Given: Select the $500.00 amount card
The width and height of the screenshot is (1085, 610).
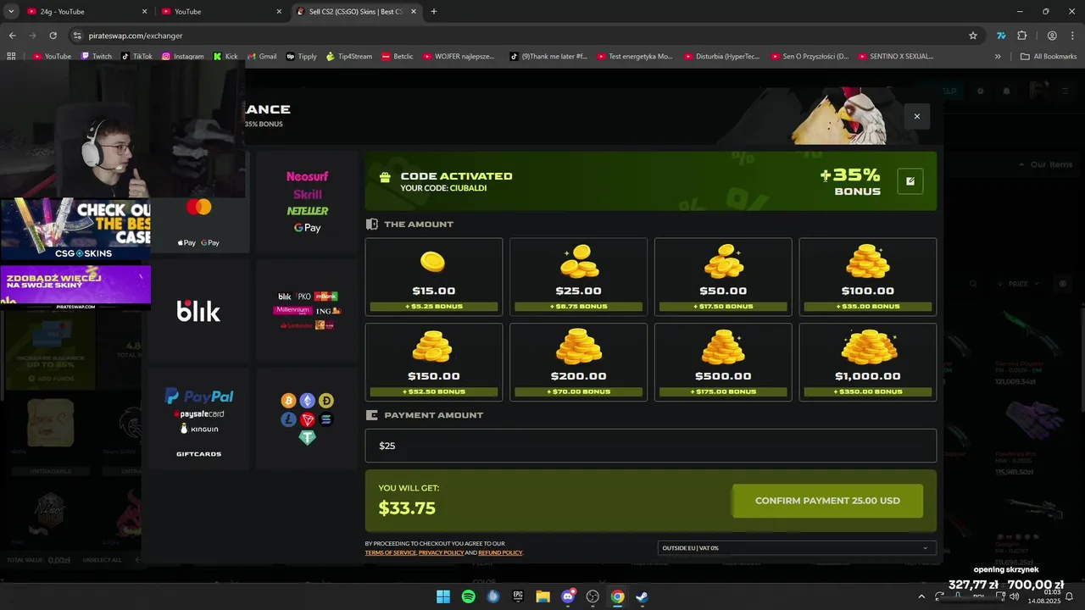Looking at the screenshot, I should [x=723, y=362].
